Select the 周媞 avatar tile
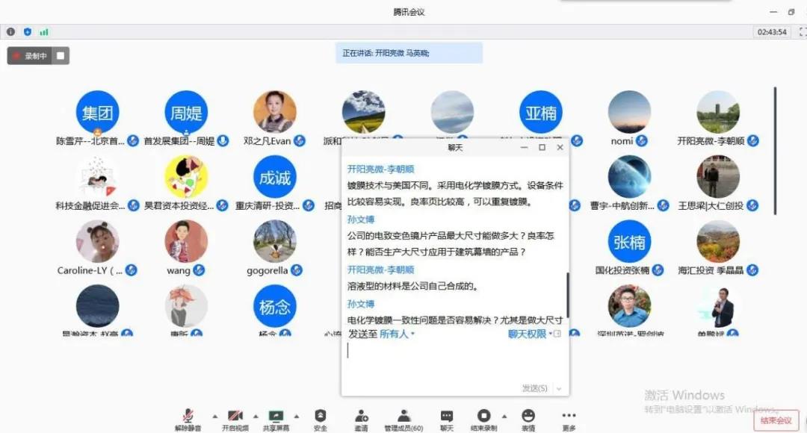807x433 pixels. click(186, 112)
